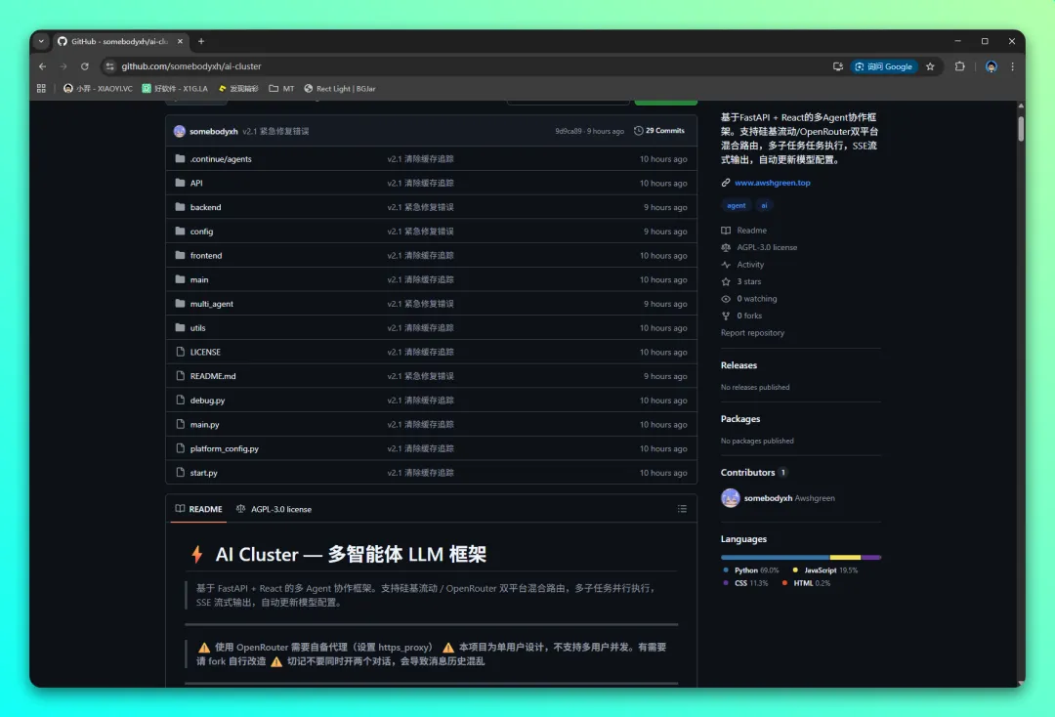Click the CSS language entry

click(x=745, y=583)
